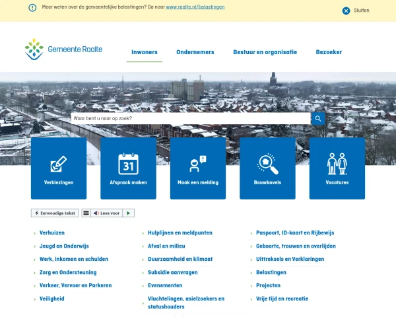Open the Vacatures people tile
The width and height of the screenshot is (396, 317).
337,168
